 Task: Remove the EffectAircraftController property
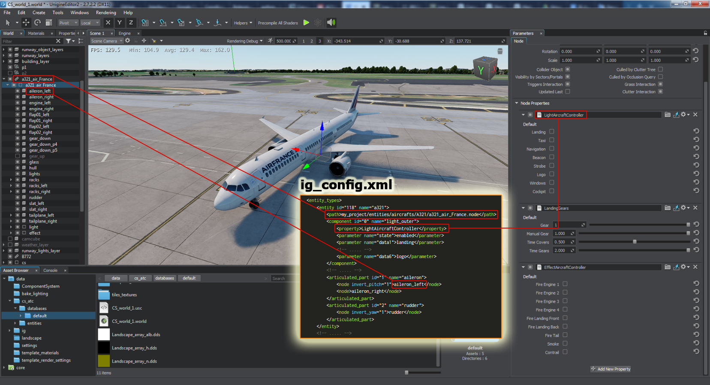(x=695, y=267)
